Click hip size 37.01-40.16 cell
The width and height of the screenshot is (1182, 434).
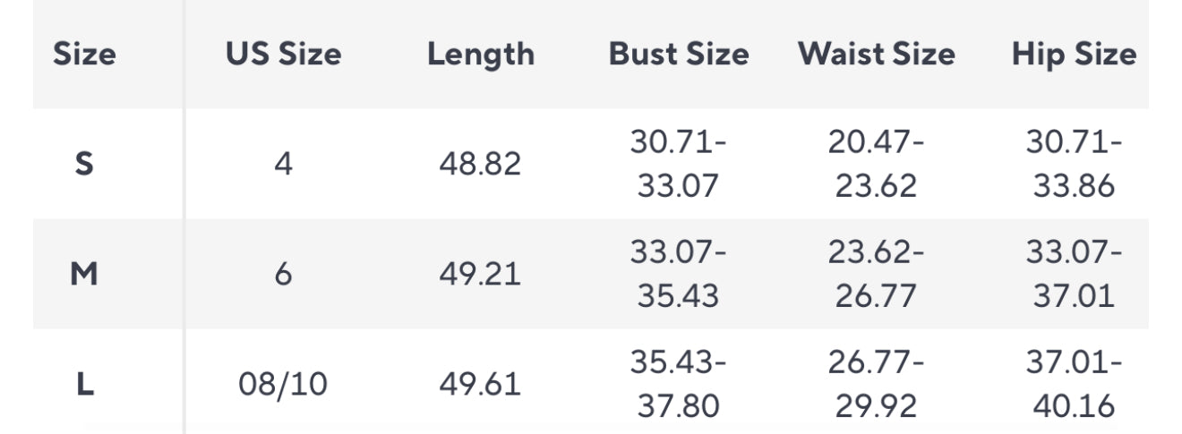tap(1074, 385)
